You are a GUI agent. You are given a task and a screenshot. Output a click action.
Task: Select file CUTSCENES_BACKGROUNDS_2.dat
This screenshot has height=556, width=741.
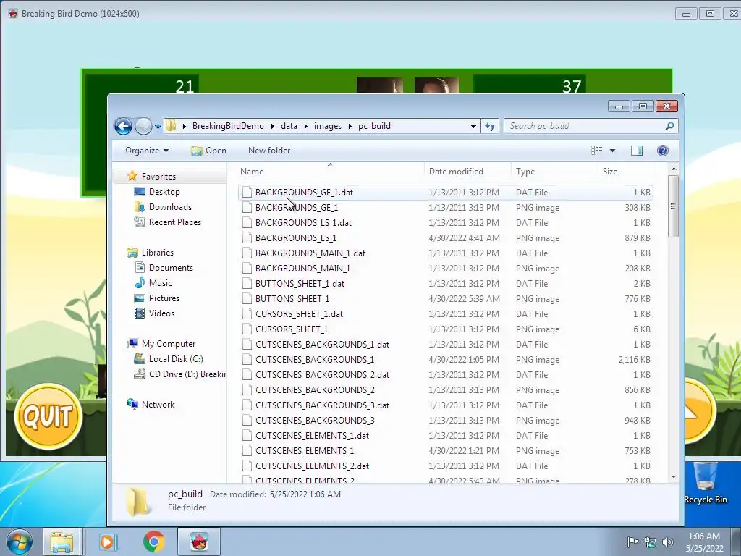[322, 375]
